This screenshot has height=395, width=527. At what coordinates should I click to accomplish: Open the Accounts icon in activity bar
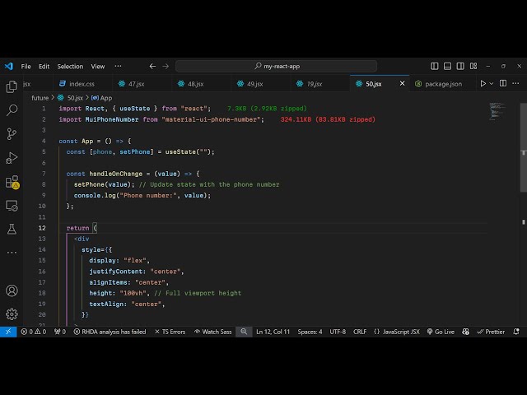coord(12,290)
